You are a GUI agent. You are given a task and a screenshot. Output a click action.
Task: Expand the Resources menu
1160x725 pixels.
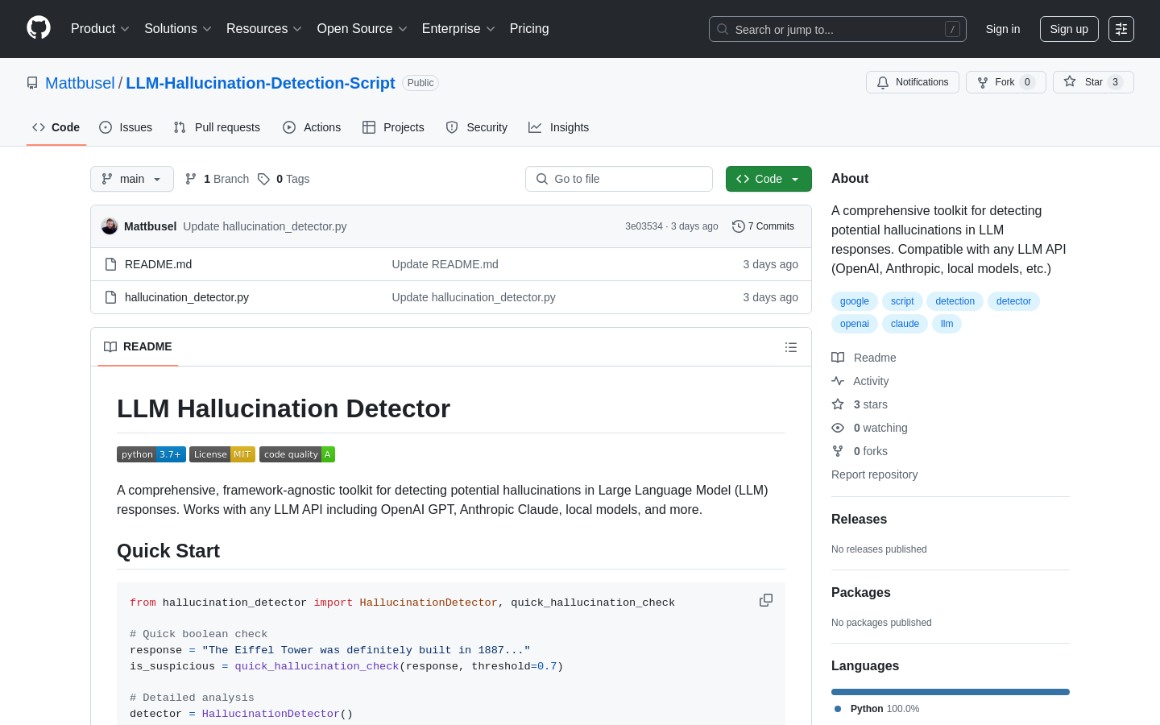pyautogui.click(x=264, y=29)
